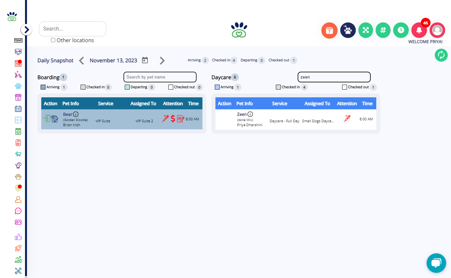Image resolution: width=451 pixels, height=278 pixels.
Task: Open the green growth chart sidebar icon
Action: [18, 260]
